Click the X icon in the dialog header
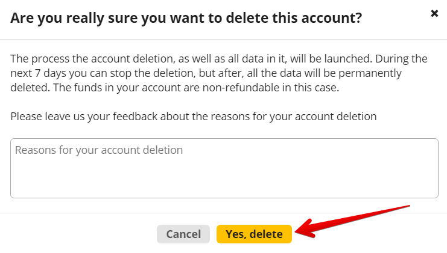 tap(434, 13)
